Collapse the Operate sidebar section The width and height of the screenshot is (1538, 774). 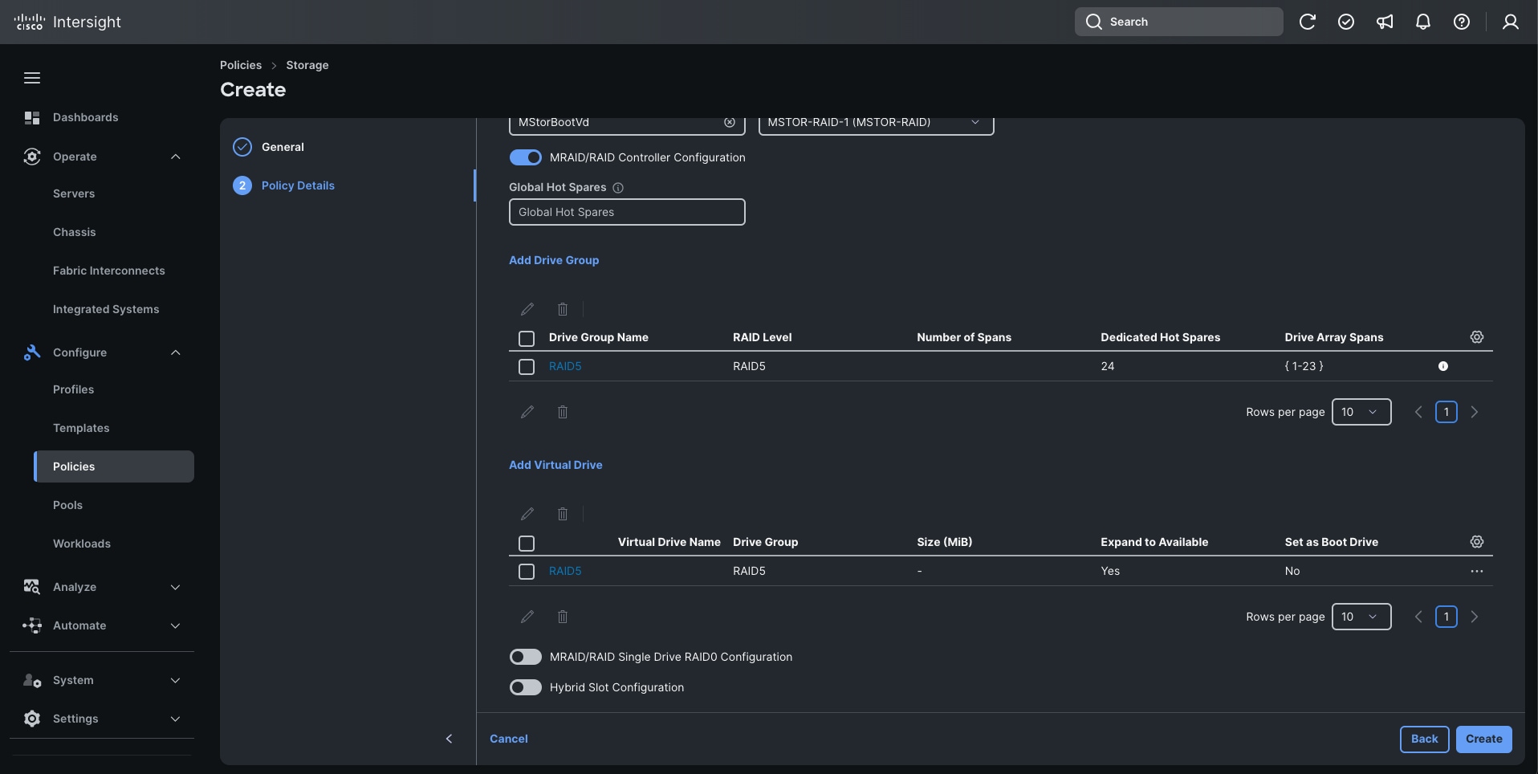(x=175, y=157)
